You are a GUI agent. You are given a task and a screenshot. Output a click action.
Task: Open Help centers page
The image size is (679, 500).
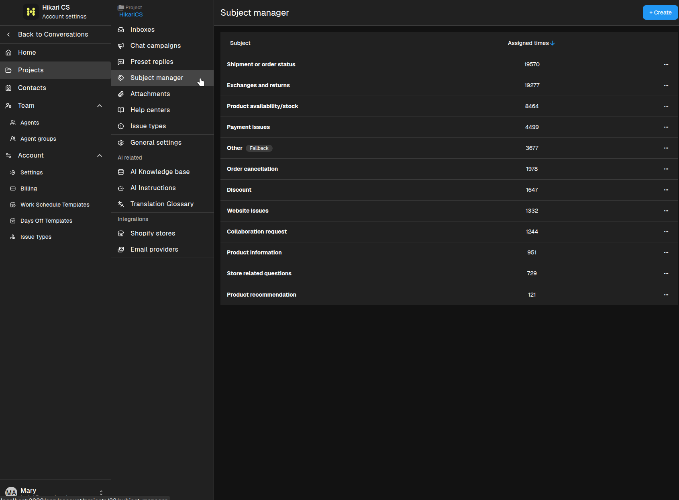162,110
